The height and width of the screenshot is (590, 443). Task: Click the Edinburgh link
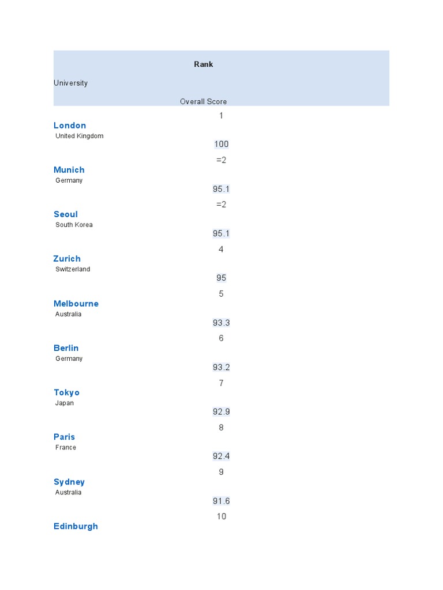[x=76, y=526]
